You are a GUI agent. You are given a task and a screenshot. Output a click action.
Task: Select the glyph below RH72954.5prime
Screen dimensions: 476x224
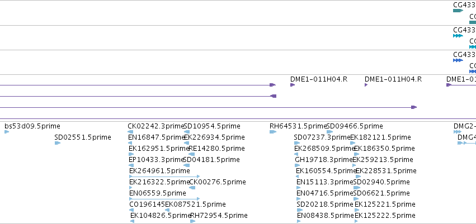pyautogui.click(x=193, y=221)
